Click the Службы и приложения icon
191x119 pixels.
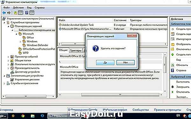point(8,83)
